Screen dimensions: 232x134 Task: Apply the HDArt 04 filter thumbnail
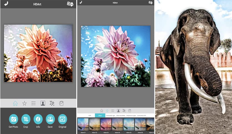(117, 125)
